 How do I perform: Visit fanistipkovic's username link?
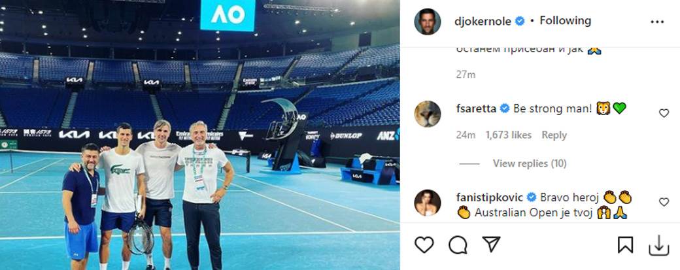click(490, 197)
